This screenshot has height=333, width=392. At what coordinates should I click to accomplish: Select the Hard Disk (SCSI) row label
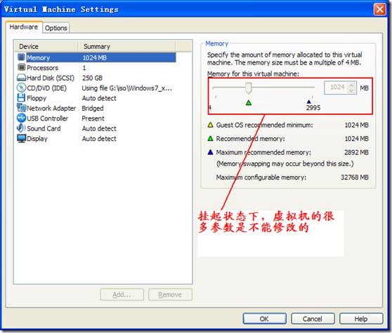click(51, 78)
